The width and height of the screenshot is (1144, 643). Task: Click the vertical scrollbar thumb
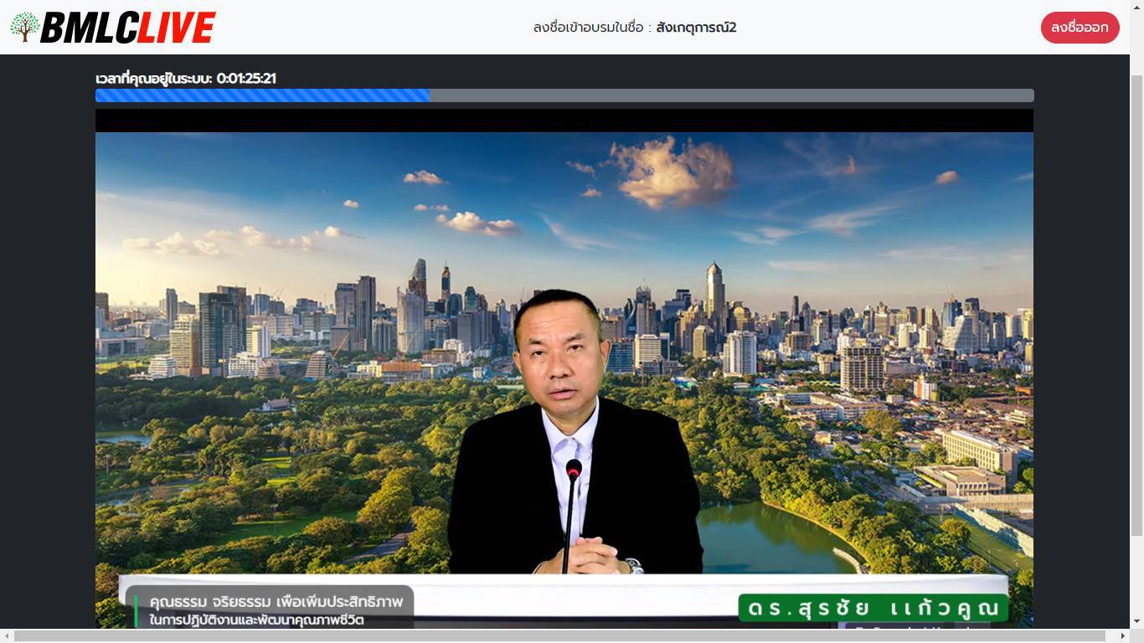(1136, 301)
